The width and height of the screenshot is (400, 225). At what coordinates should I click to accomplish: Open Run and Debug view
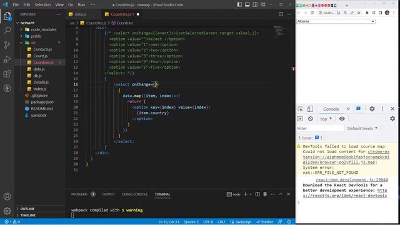pos(7,59)
